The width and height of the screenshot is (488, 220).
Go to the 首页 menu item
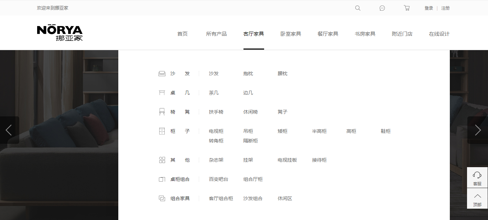182,34
